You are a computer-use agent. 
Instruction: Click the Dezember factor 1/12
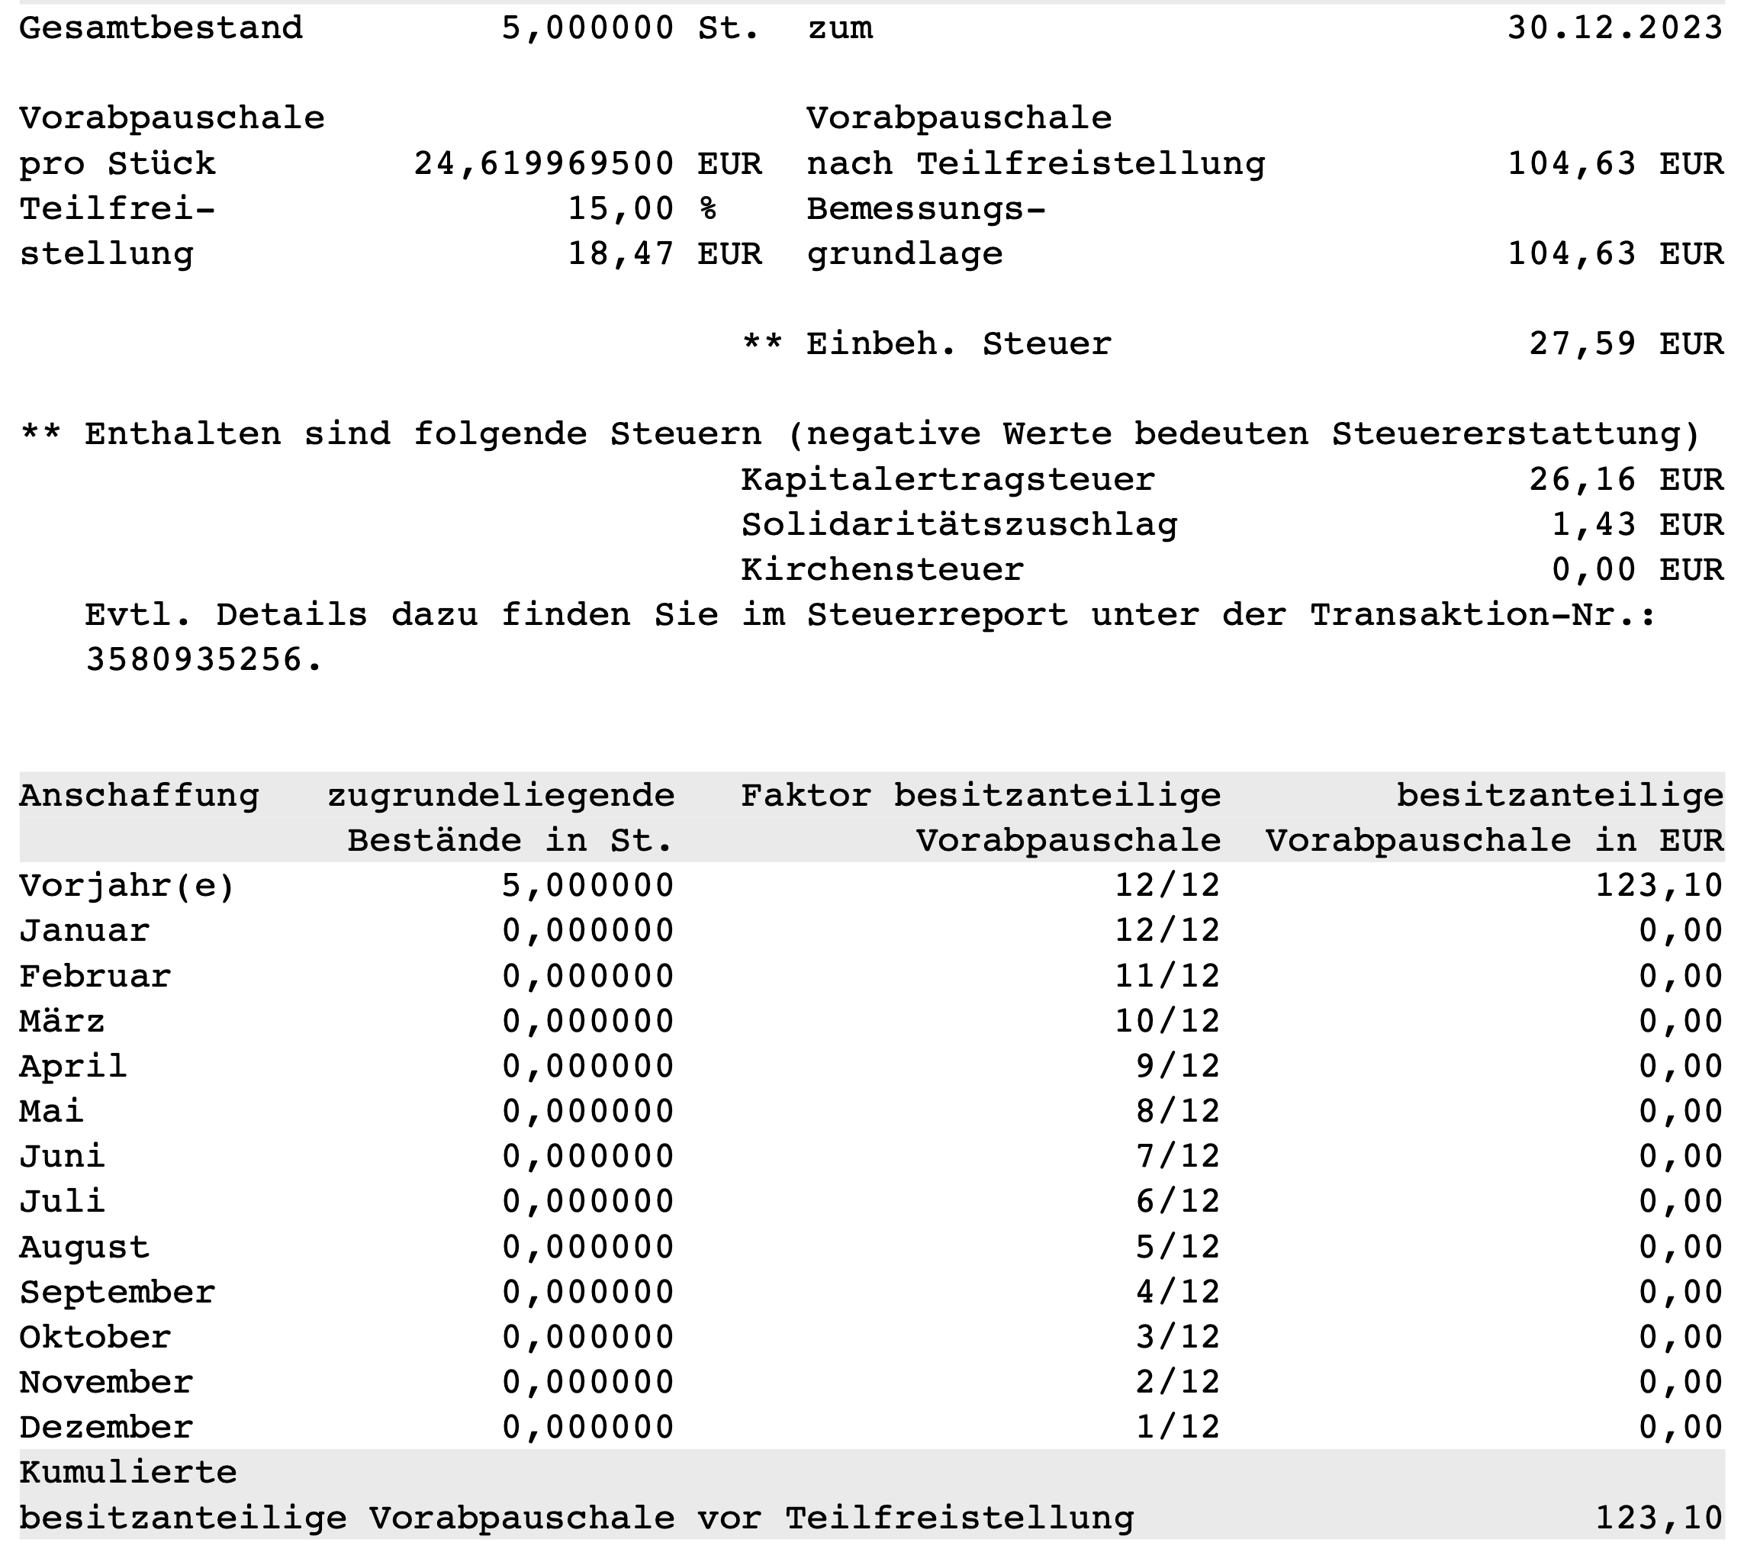1177,1427
